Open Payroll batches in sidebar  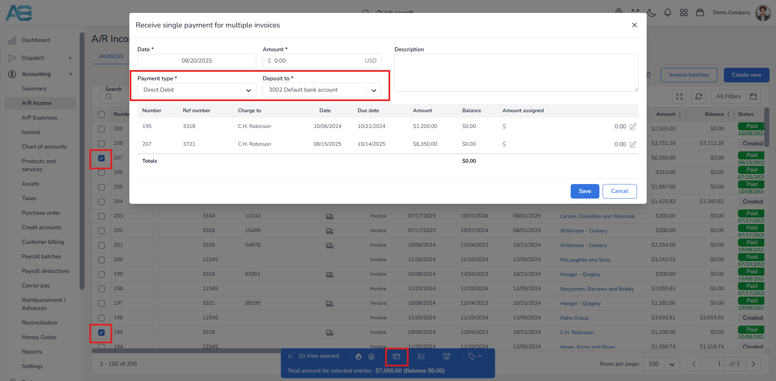[42, 256]
